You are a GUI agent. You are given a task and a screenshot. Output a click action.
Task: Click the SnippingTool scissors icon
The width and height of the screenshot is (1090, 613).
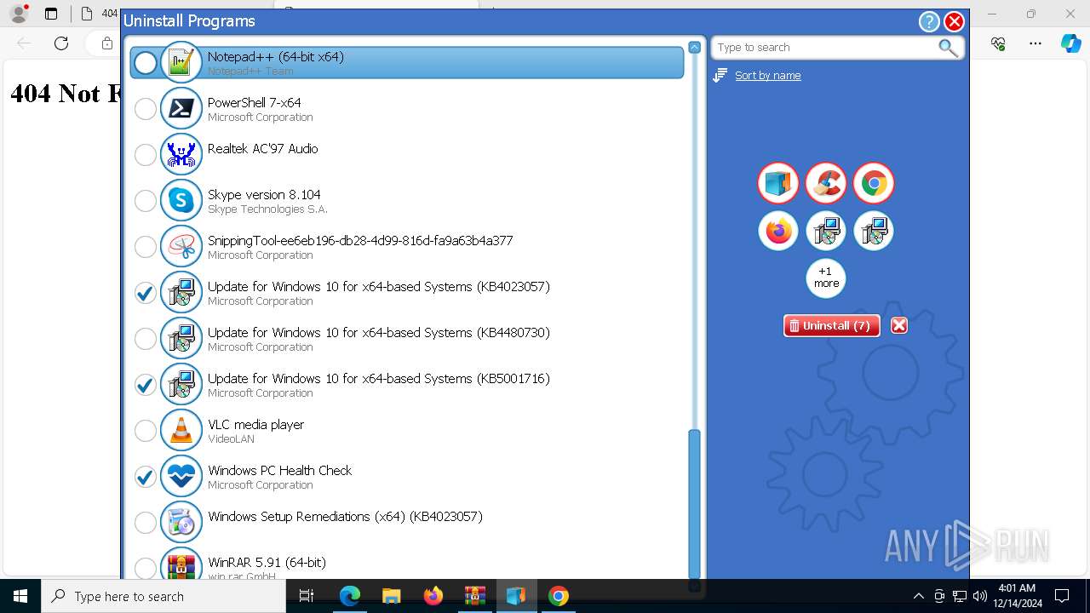[181, 247]
